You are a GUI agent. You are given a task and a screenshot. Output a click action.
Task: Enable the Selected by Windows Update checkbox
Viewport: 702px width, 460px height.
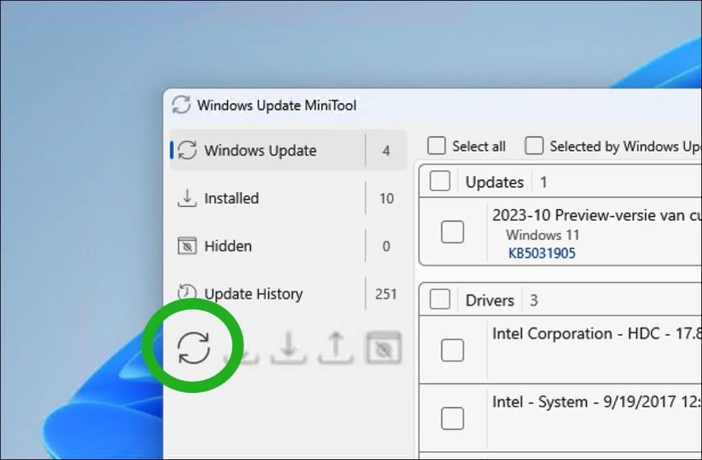coord(534,146)
